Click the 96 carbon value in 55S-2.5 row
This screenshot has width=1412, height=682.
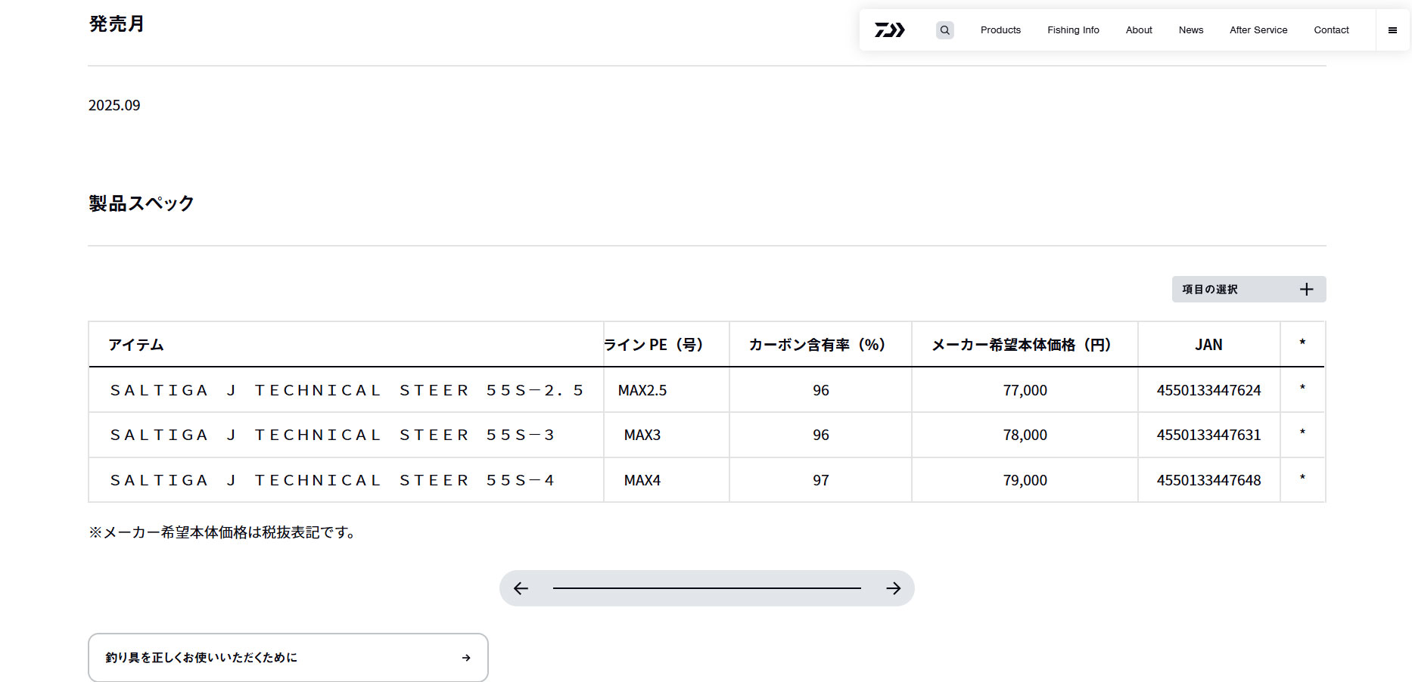[x=821, y=390]
